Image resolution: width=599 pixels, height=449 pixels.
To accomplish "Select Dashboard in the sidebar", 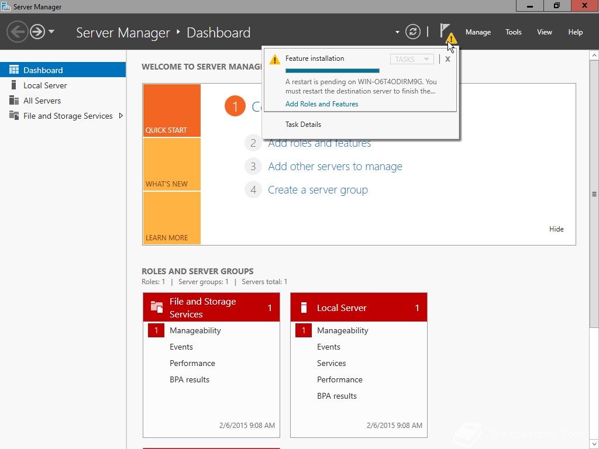I will 63,70.
